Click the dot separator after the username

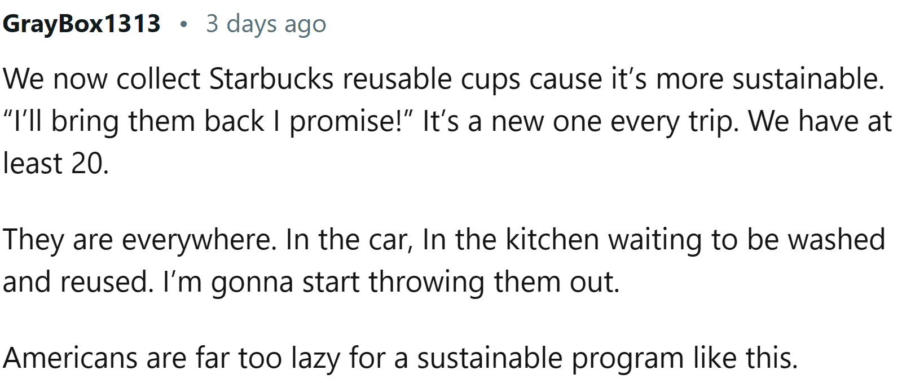point(183,25)
